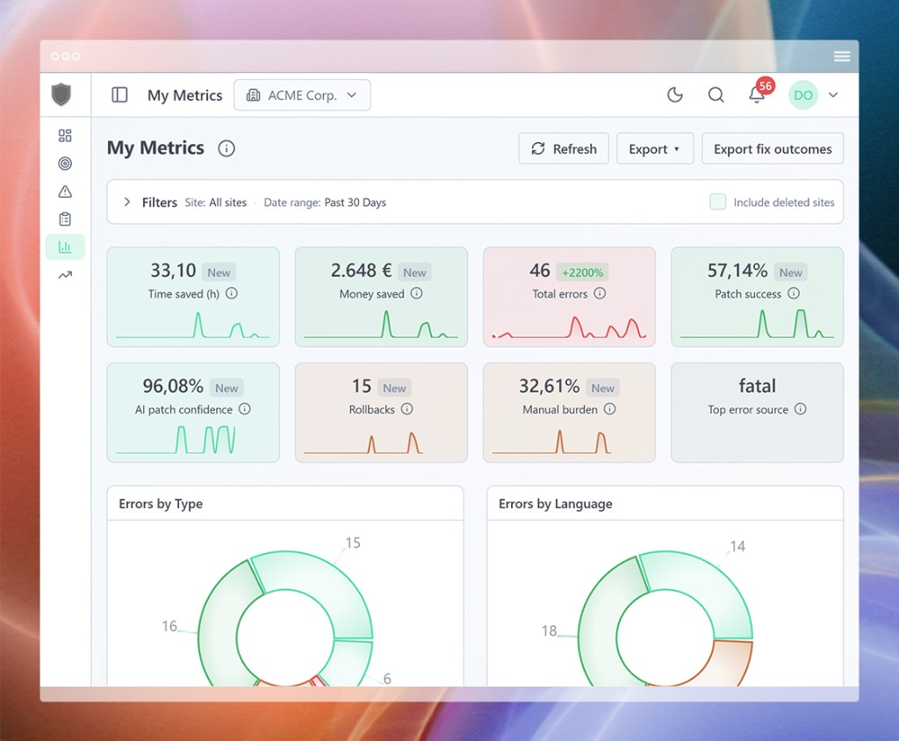Click info icon beside Manual burden
899x741 pixels.
tap(610, 409)
